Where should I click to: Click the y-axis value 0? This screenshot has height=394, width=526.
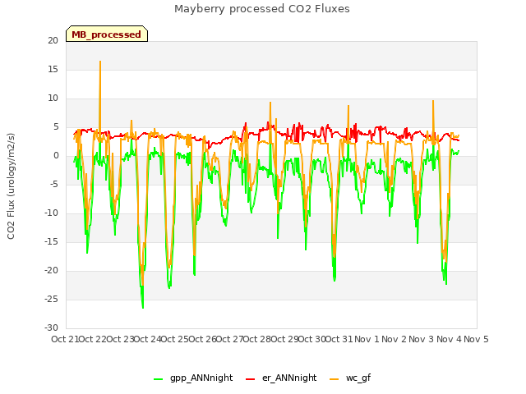[56, 156]
